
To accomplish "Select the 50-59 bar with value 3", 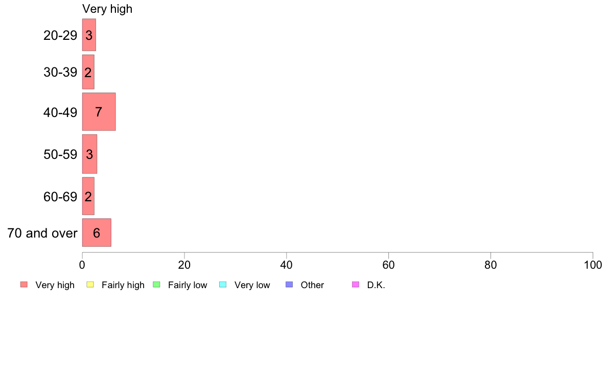I will click(89, 154).
